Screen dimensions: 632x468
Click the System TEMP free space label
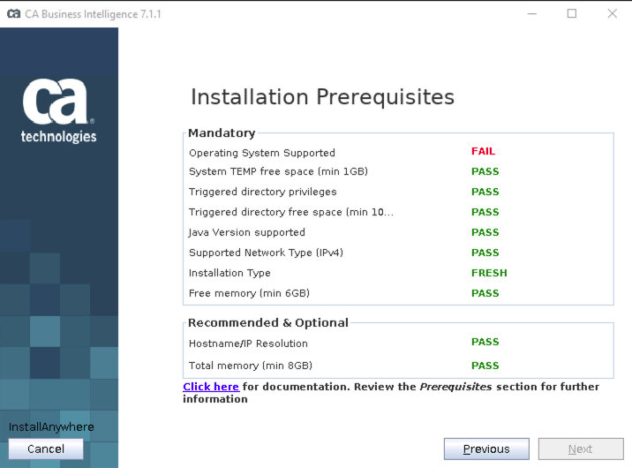[x=278, y=171]
